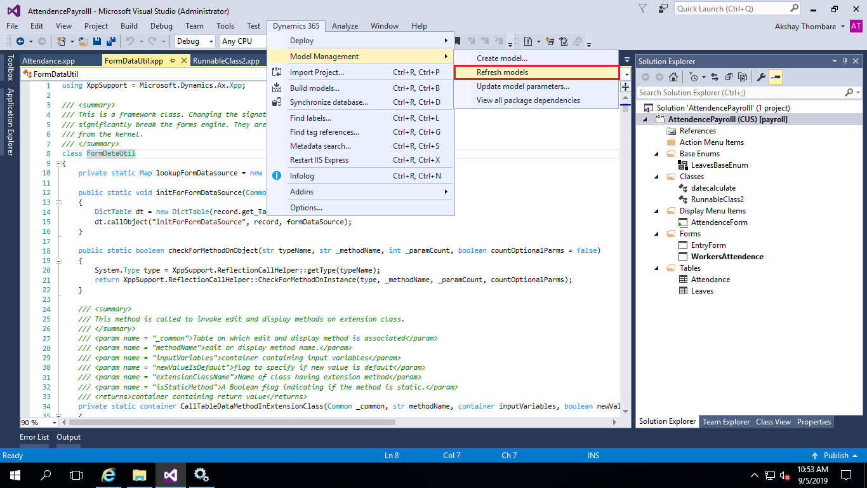Switch to the RunnableClass2.xpp tab

click(226, 61)
